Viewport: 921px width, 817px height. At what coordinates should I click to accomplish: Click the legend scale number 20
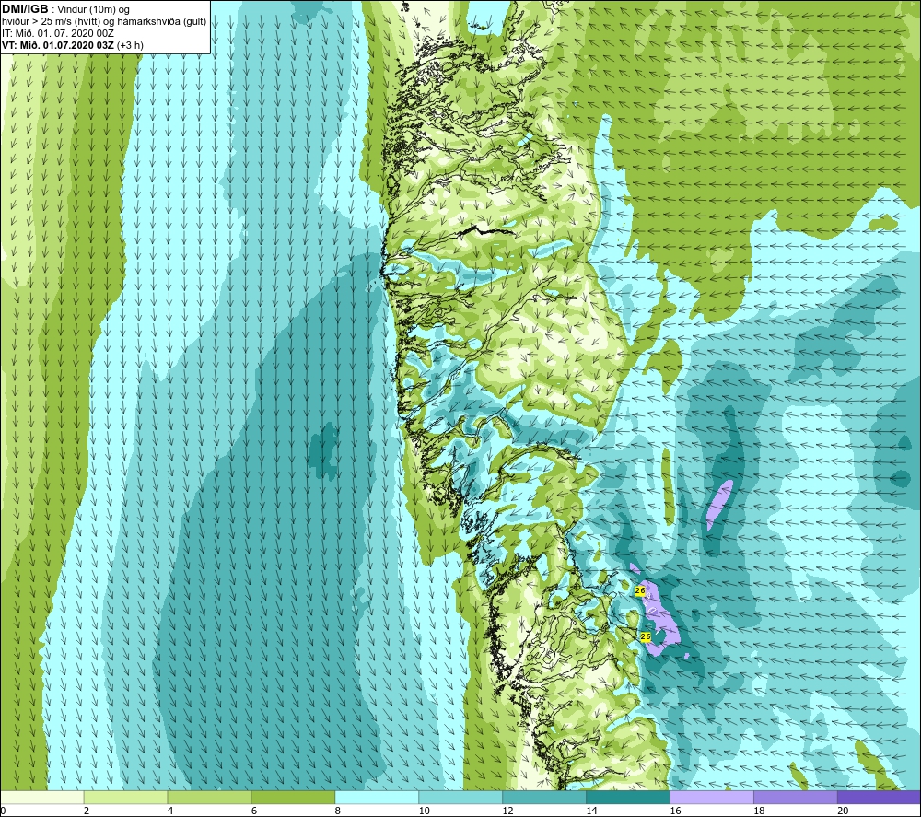click(843, 811)
